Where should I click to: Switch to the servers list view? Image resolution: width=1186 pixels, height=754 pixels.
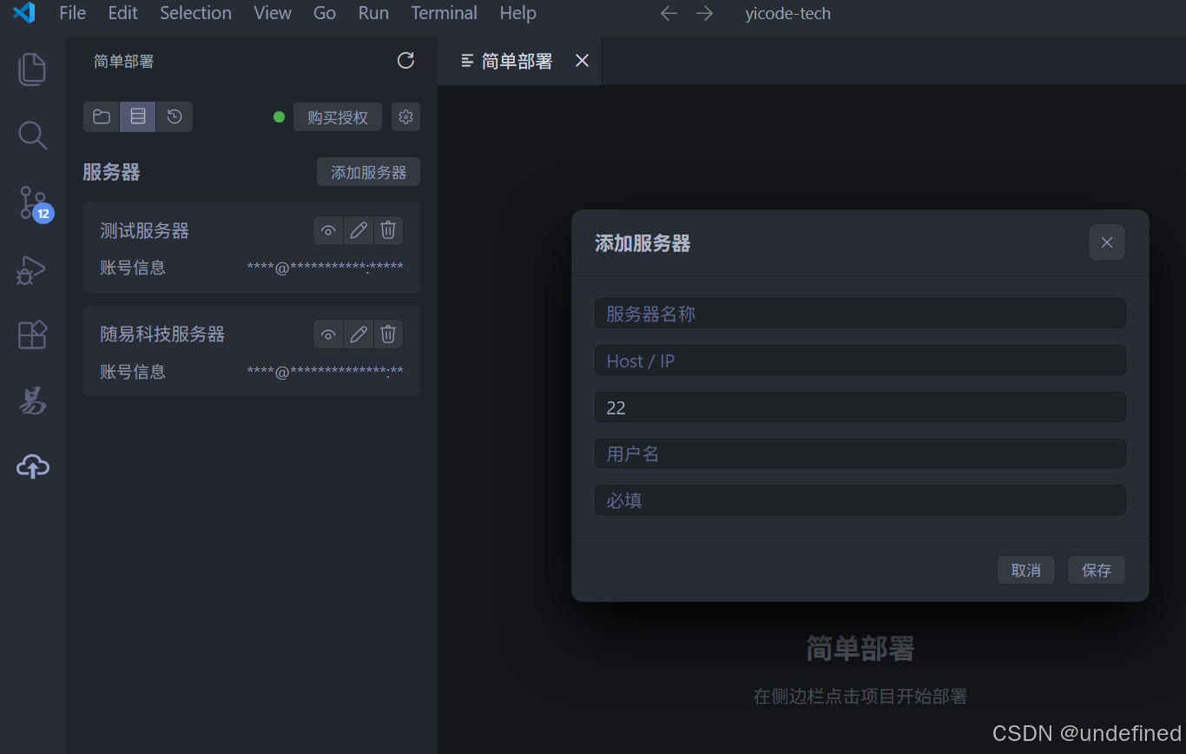pyautogui.click(x=138, y=116)
